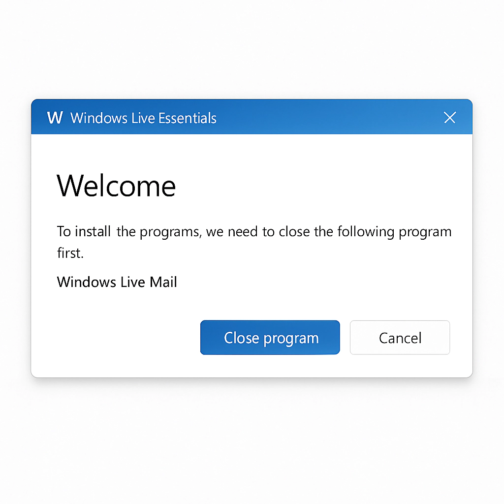Click the W logo in the title bar
This screenshot has height=504, width=504.
tap(55, 118)
